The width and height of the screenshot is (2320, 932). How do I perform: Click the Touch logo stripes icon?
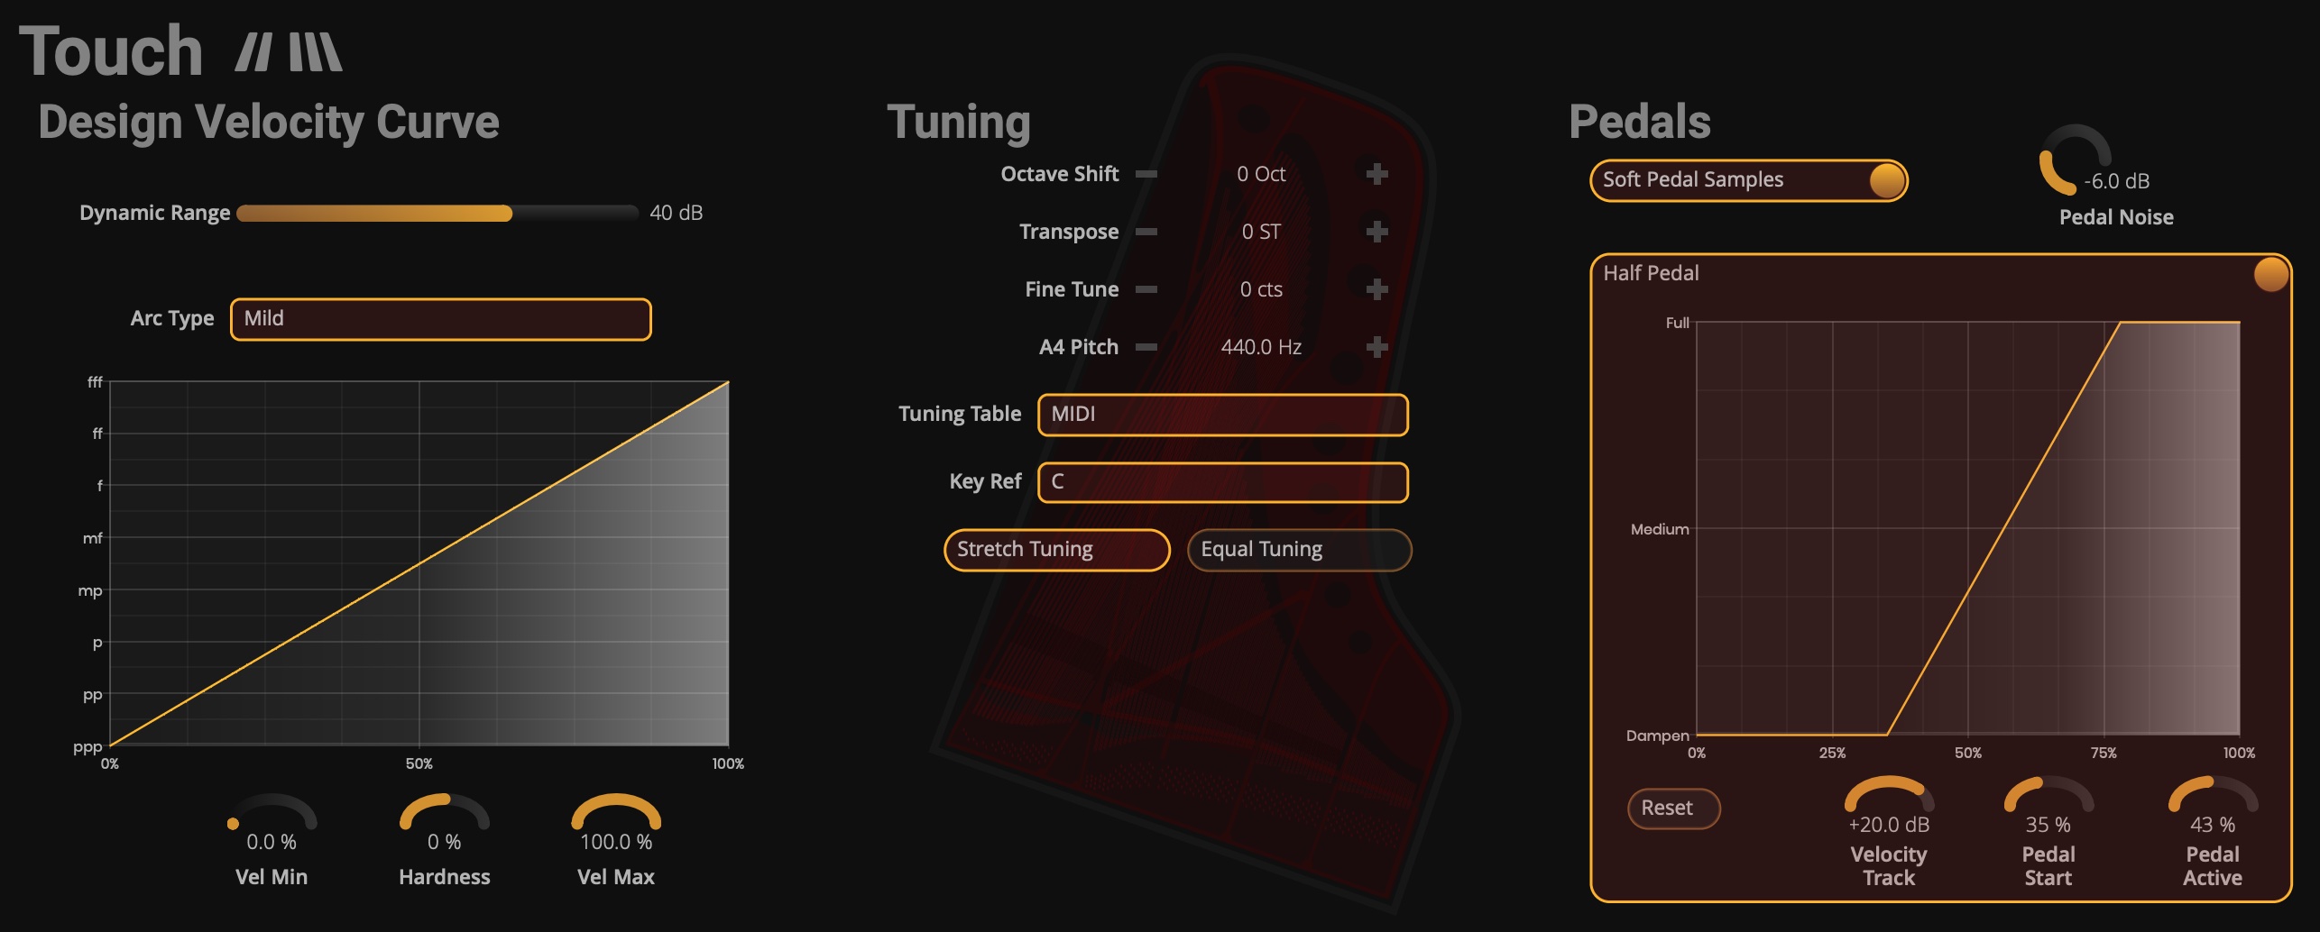(289, 51)
